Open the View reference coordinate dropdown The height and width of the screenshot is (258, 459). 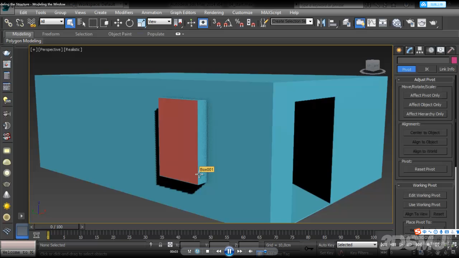coord(159,22)
